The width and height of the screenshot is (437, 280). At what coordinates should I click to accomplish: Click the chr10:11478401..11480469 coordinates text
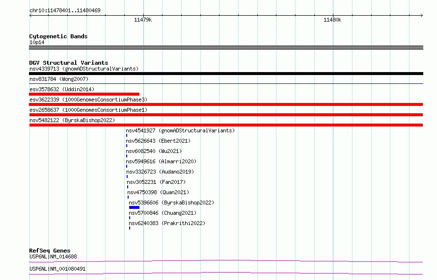coord(65,10)
